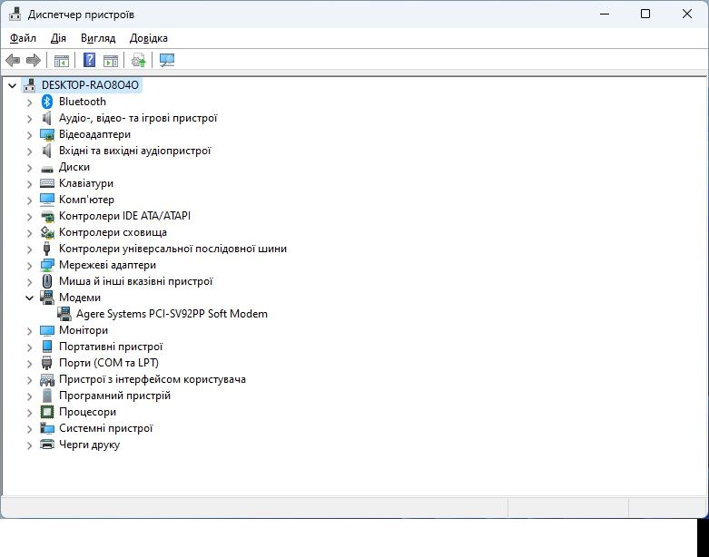Open the Довідка menu
Viewport: 709px width, 557px height.
149,38
